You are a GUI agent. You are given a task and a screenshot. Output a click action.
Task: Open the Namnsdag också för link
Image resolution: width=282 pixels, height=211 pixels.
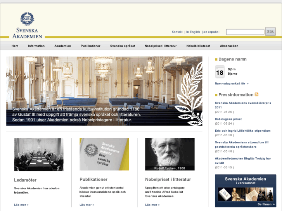click(232, 84)
